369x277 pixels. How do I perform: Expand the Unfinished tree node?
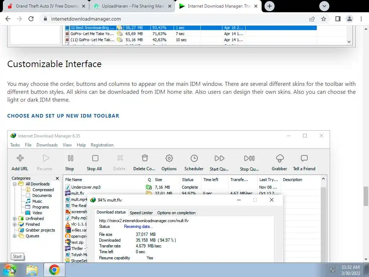tap(14, 219)
